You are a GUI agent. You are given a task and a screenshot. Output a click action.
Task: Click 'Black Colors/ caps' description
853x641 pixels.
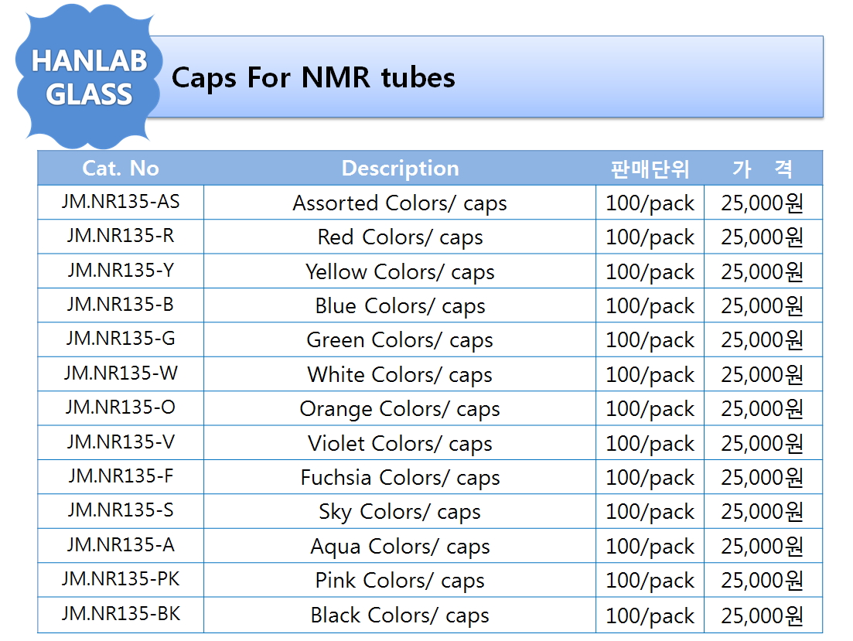pyautogui.click(x=400, y=615)
